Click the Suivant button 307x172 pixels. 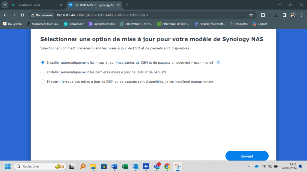(247, 156)
